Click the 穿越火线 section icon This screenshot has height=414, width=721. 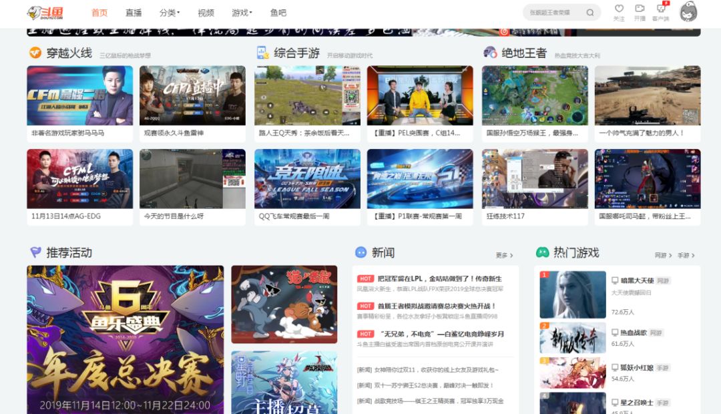pyautogui.click(x=35, y=53)
